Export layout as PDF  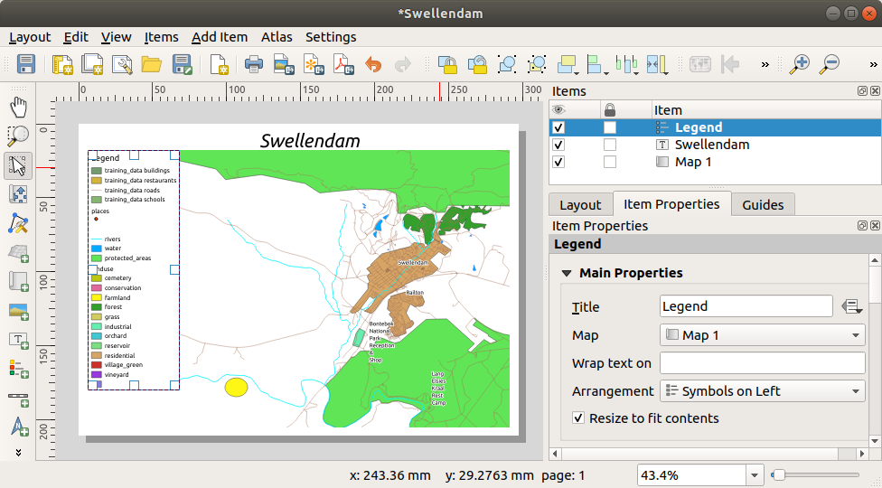(342, 64)
